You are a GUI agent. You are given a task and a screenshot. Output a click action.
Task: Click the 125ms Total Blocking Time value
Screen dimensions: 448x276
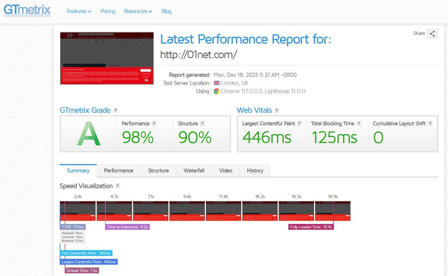click(334, 137)
